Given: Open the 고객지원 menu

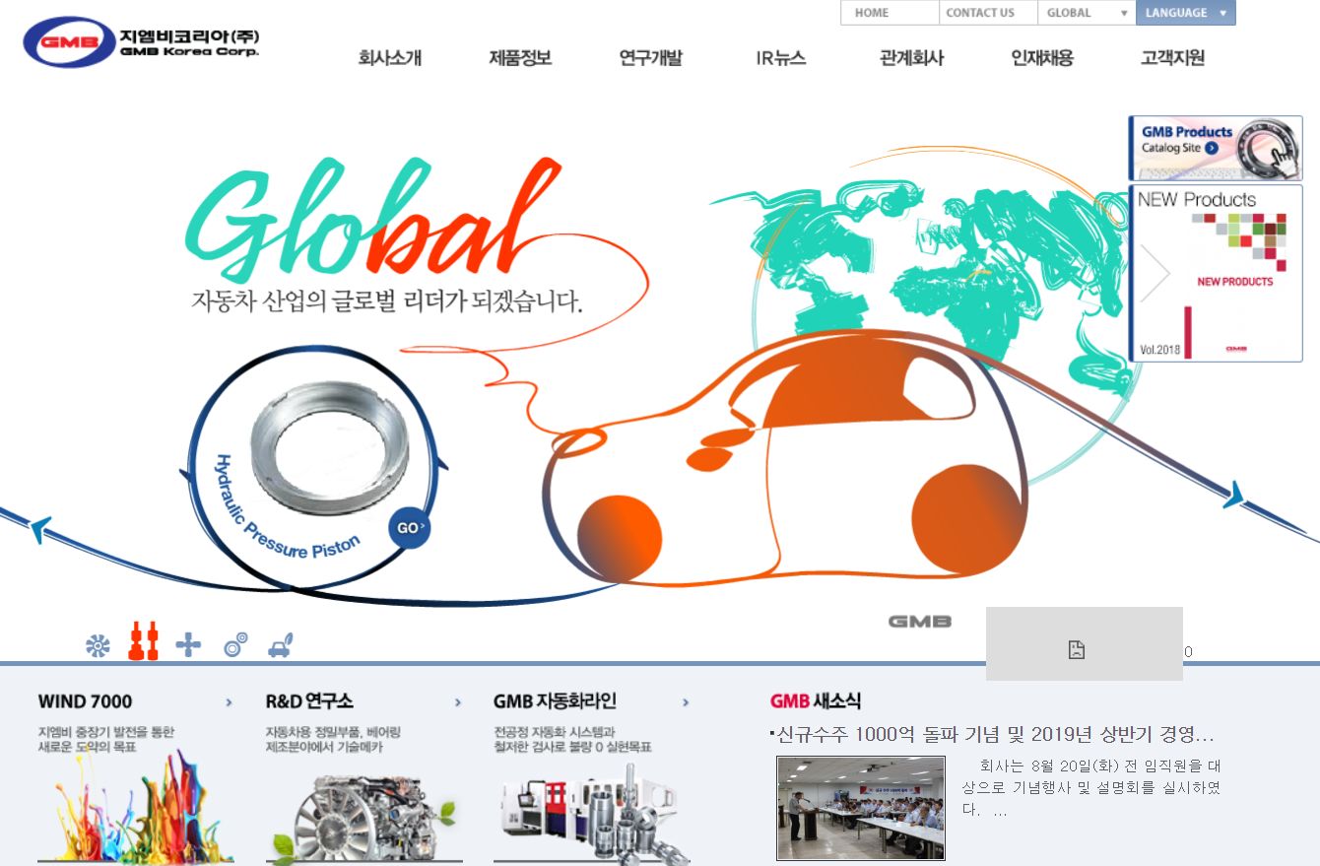Looking at the screenshot, I should [1172, 57].
